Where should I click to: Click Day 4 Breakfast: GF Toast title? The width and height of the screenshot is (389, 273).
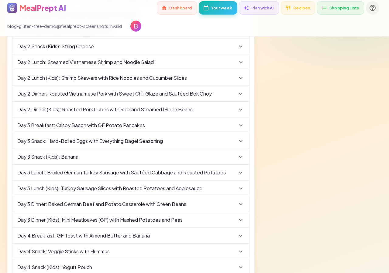click(x=84, y=236)
